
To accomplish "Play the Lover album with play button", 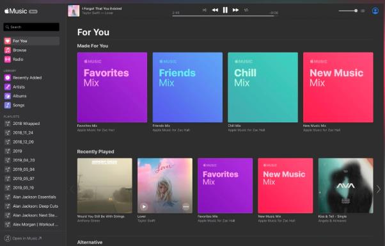I will pyautogui.click(x=144, y=207).
